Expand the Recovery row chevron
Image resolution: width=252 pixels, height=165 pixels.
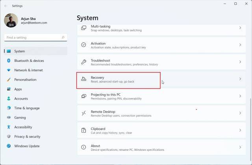[240, 79]
